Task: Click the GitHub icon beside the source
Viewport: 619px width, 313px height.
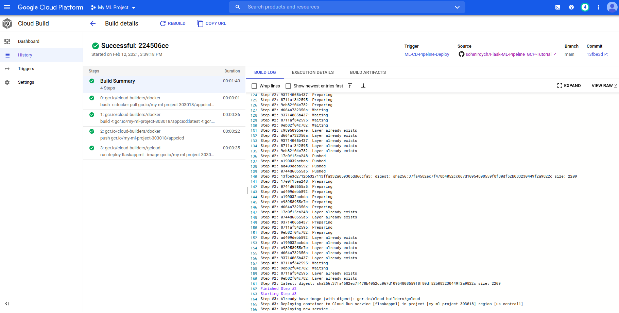Action: tap(461, 54)
